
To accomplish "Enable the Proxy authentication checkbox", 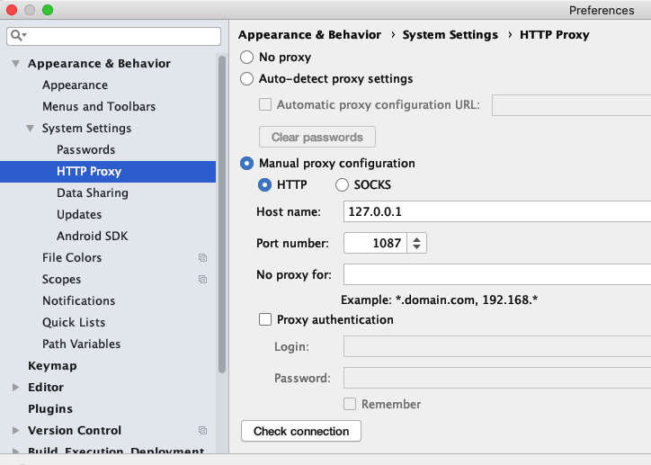I will pos(265,319).
